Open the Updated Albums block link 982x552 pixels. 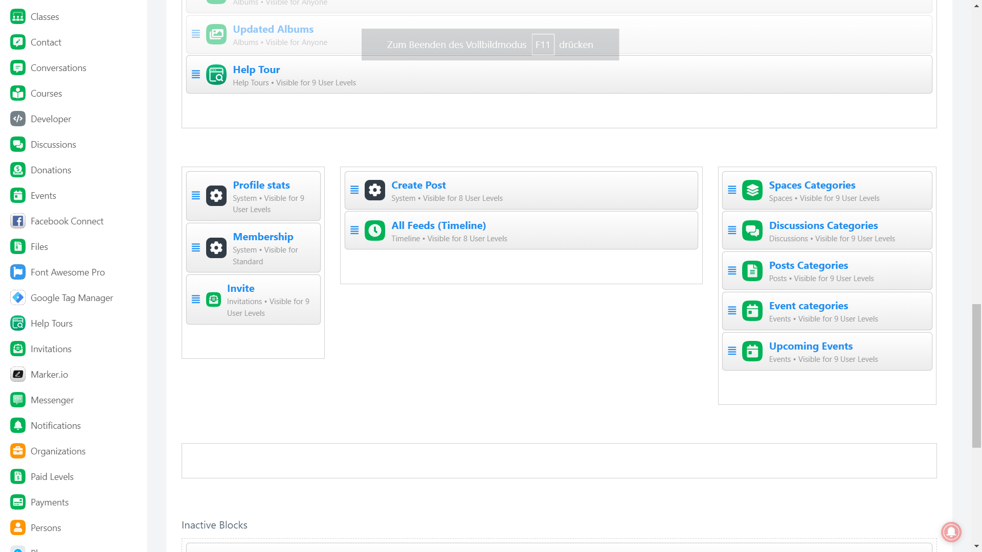[273, 30]
